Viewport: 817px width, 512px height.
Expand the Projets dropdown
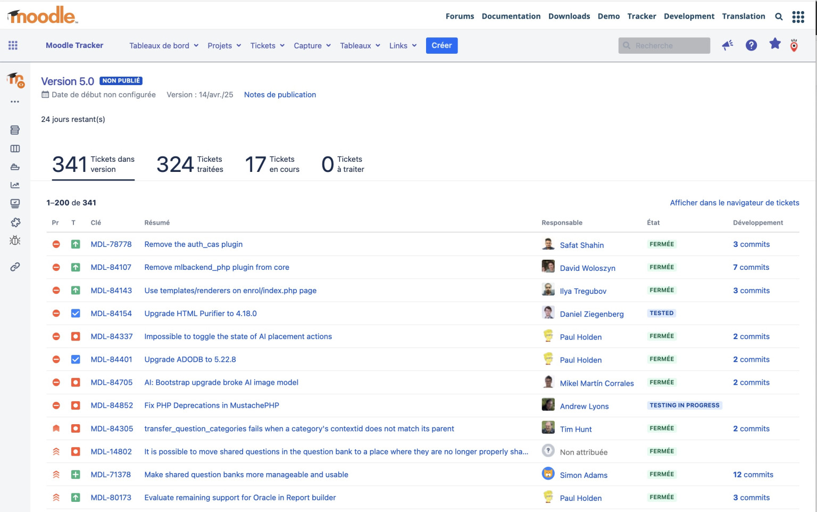[223, 46]
